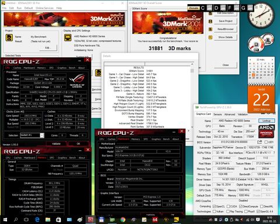Switch to the Sensors tab in GPU-Z

(x=218, y=114)
